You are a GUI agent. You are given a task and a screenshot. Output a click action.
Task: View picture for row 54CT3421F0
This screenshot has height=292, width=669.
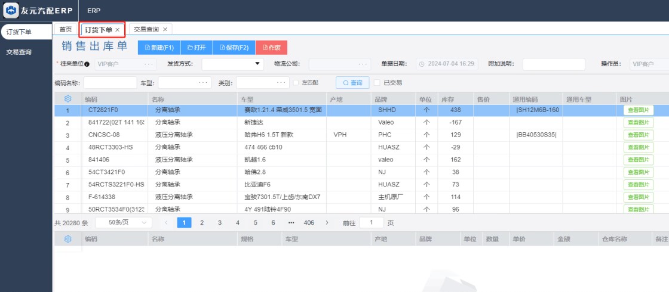tap(639, 172)
